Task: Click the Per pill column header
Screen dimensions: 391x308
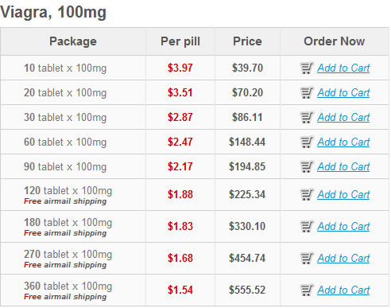Action: point(180,41)
